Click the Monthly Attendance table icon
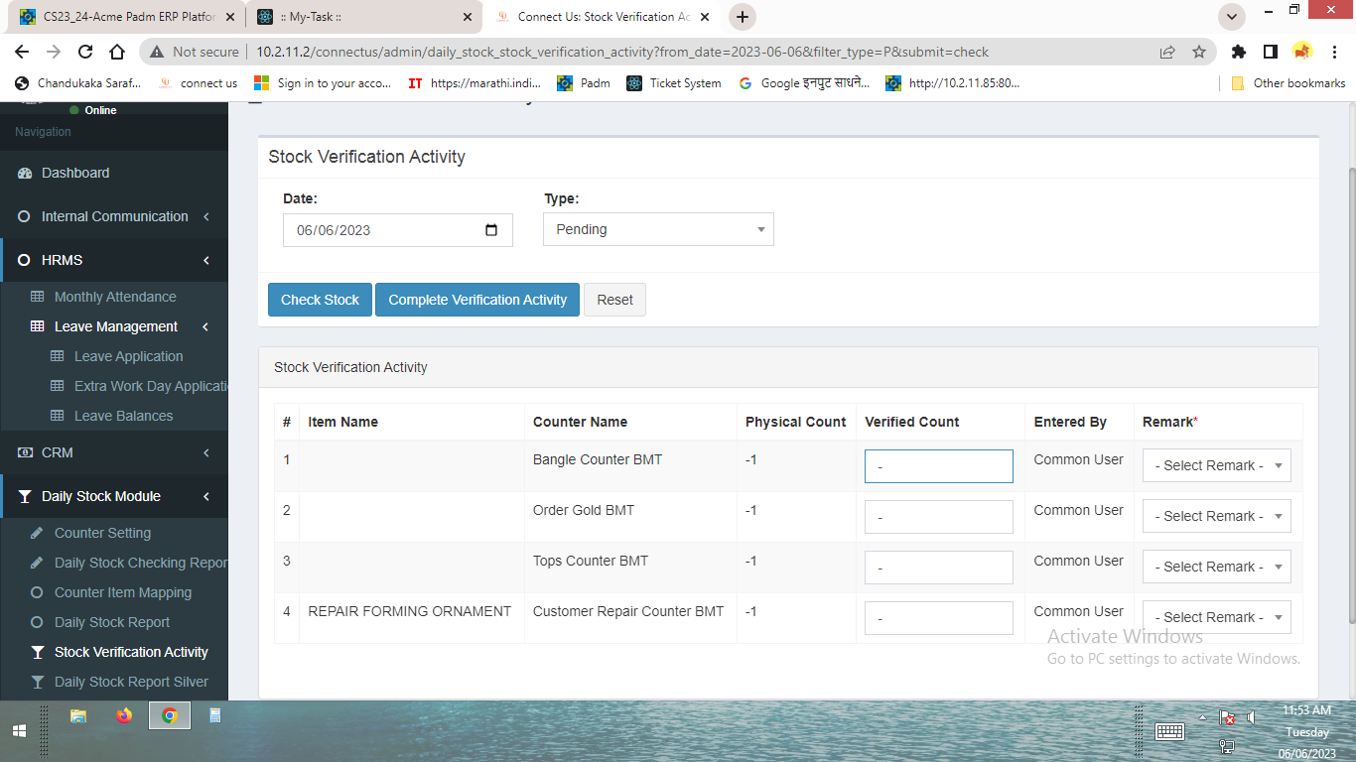The width and height of the screenshot is (1356, 762). (38, 297)
